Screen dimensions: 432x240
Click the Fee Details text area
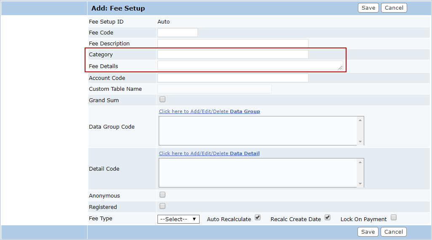[x=250, y=66]
